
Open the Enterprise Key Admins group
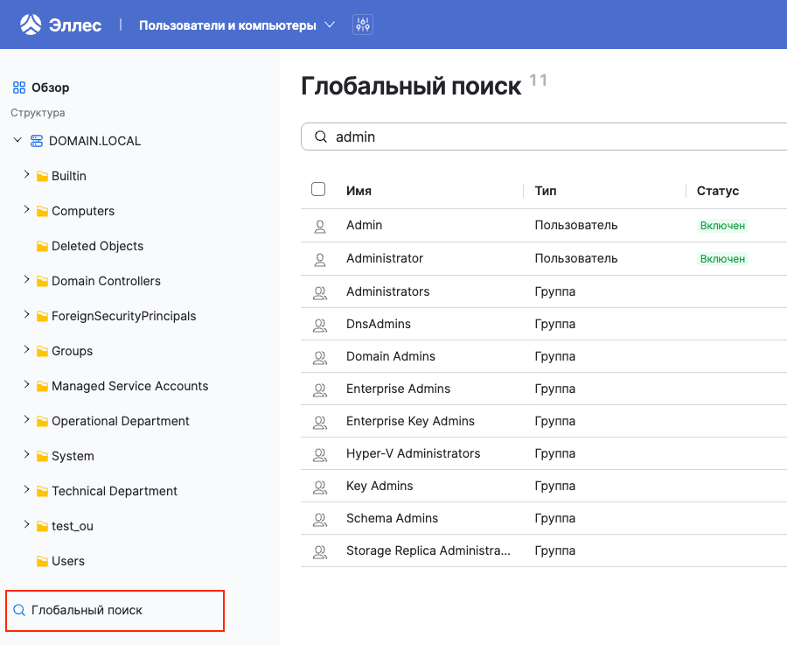tap(410, 421)
